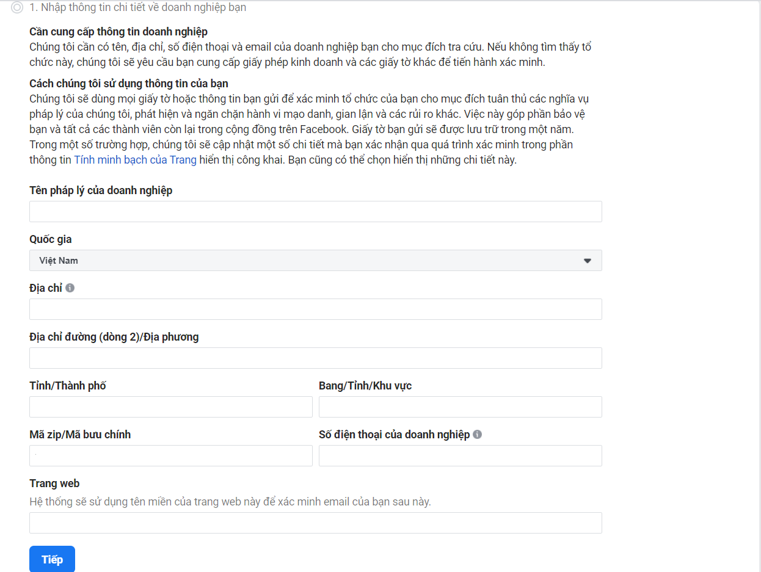761x572 pixels.
Task: Click info icon next to Số điện thoại
Action: pyautogui.click(x=478, y=434)
